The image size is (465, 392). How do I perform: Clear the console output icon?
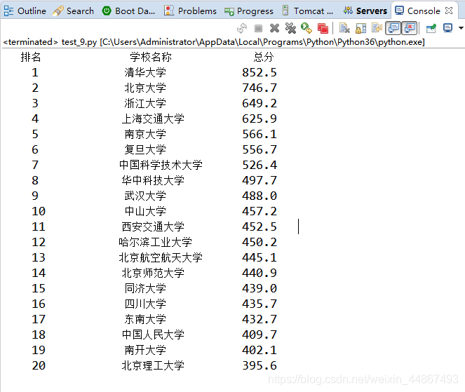point(344,28)
